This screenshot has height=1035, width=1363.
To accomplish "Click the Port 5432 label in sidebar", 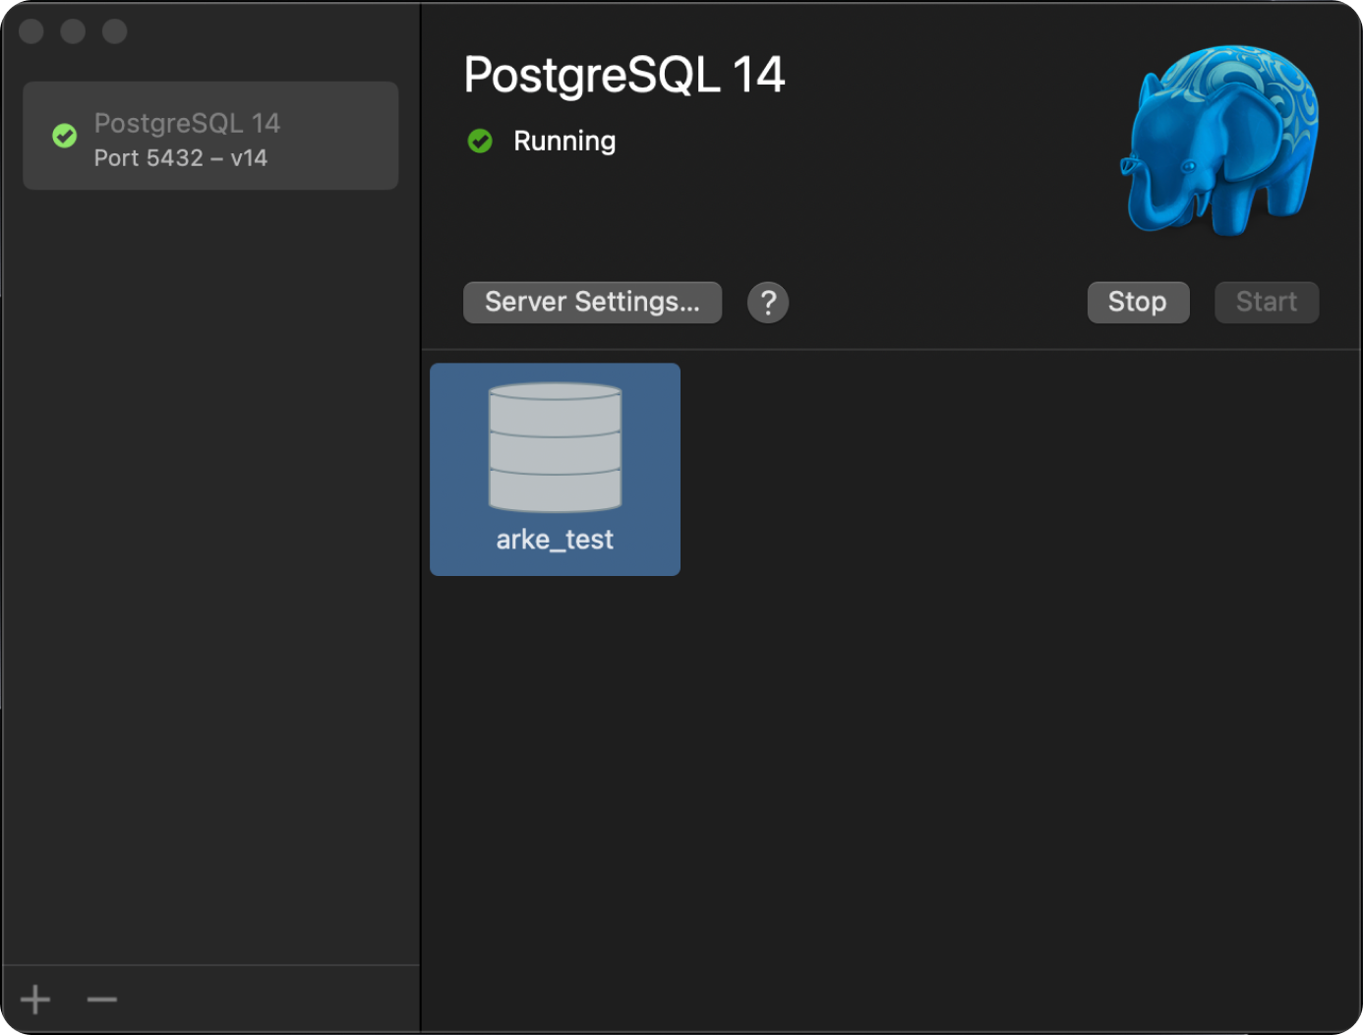I will coord(180,157).
